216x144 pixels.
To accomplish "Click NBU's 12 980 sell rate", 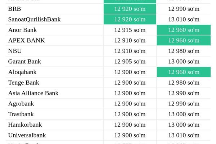I will point(184,51).
